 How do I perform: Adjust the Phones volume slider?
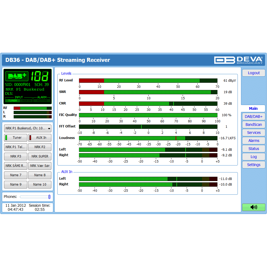tap(49, 197)
